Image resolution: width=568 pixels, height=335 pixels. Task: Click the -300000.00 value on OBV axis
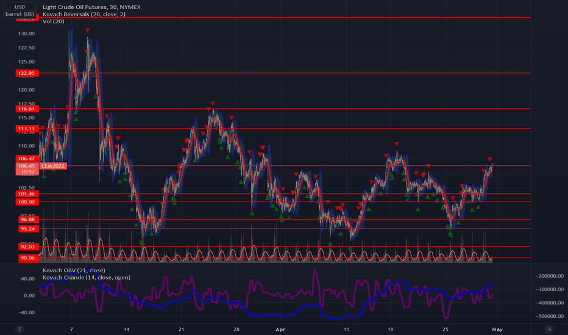point(550,289)
